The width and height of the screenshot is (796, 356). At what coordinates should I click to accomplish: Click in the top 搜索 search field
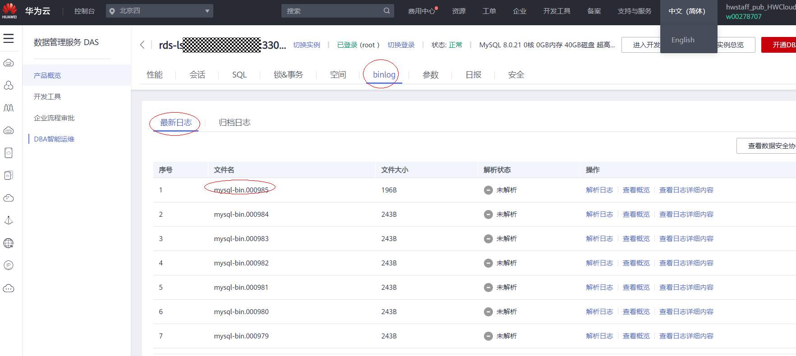(334, 11)
